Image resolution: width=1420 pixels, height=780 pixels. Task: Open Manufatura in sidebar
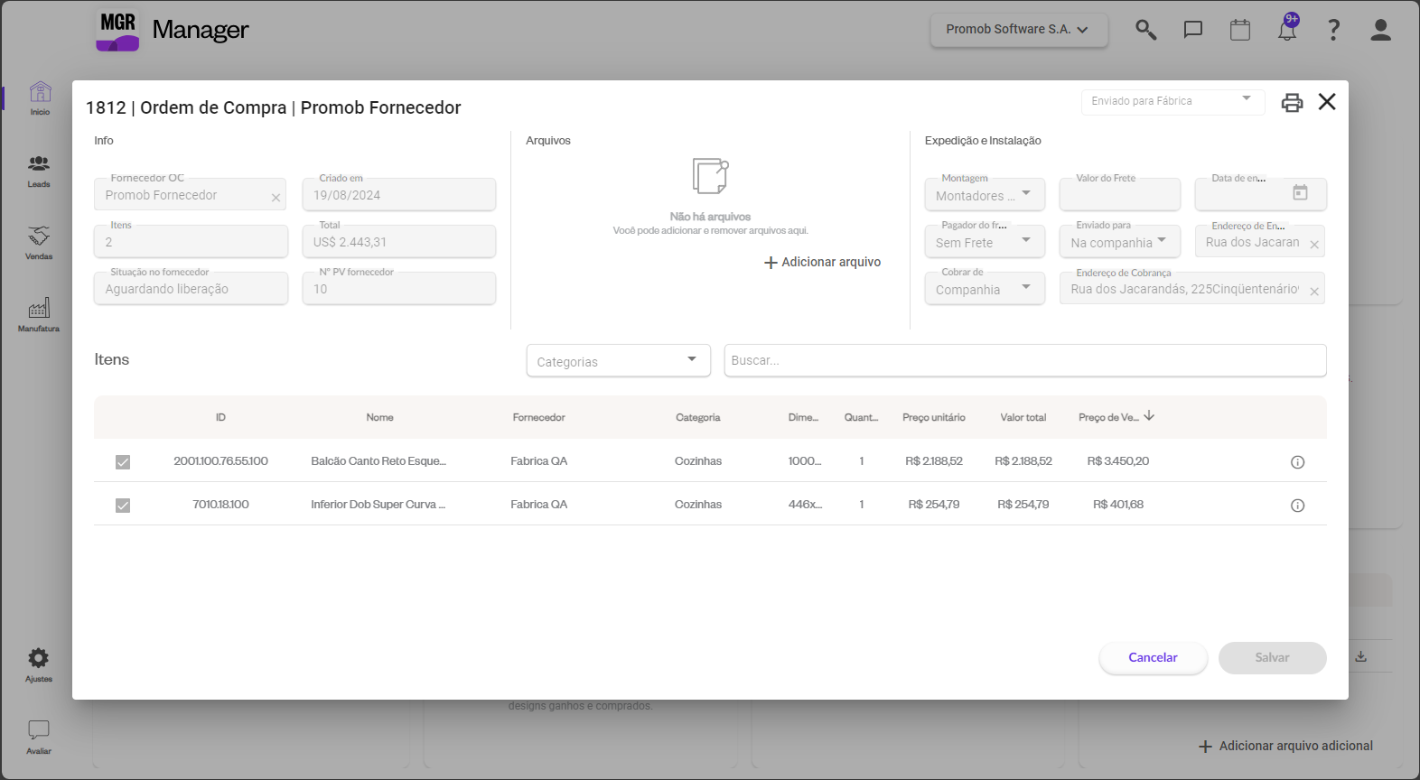39,315
